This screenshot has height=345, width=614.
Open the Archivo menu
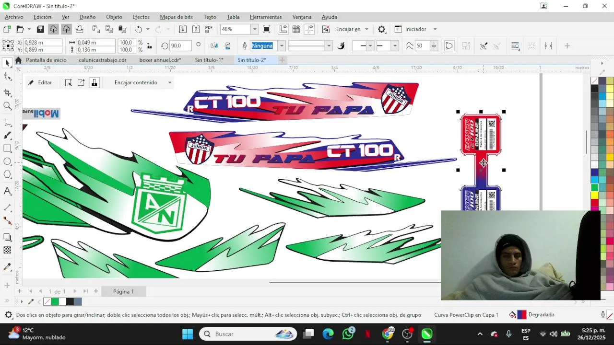click(x=14, y=17)
